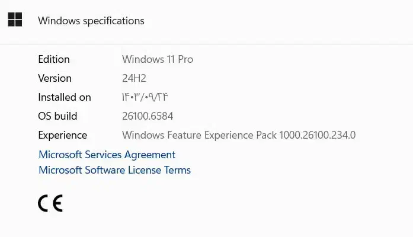Screen dimensions: 413x237
Task: Click the words Windows Feature Experience Pack
Action: coord(199,135)
